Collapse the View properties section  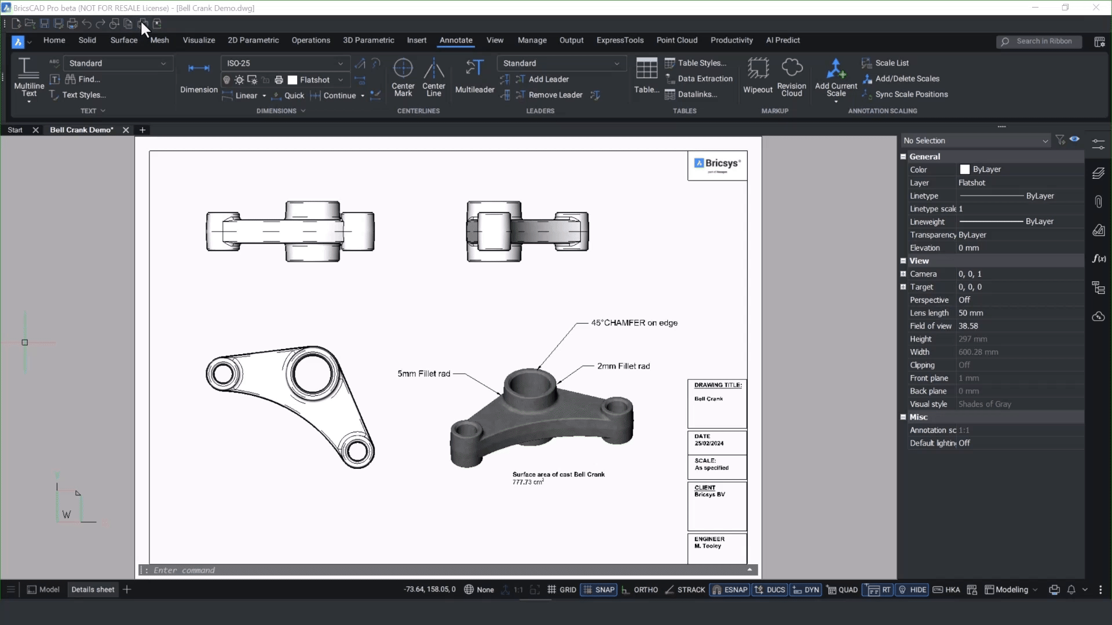(x=904, y=261)
